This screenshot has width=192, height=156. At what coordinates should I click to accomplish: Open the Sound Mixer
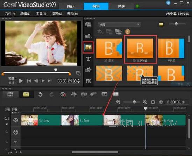click(74, 94)
